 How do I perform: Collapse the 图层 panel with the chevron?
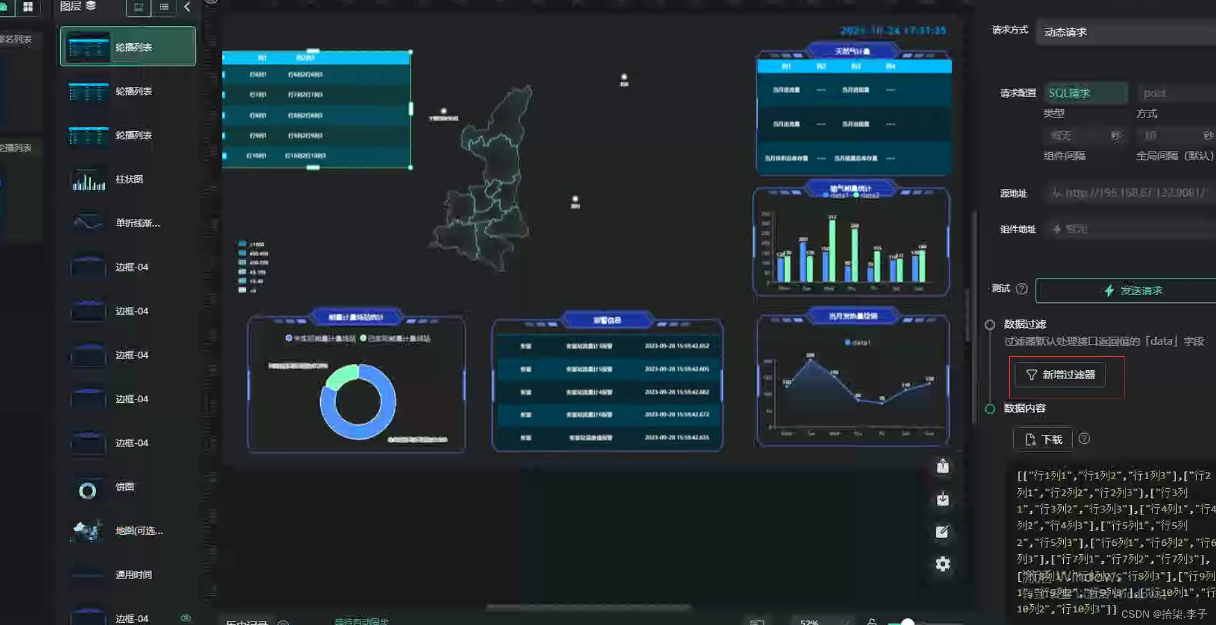coord(187,7)
